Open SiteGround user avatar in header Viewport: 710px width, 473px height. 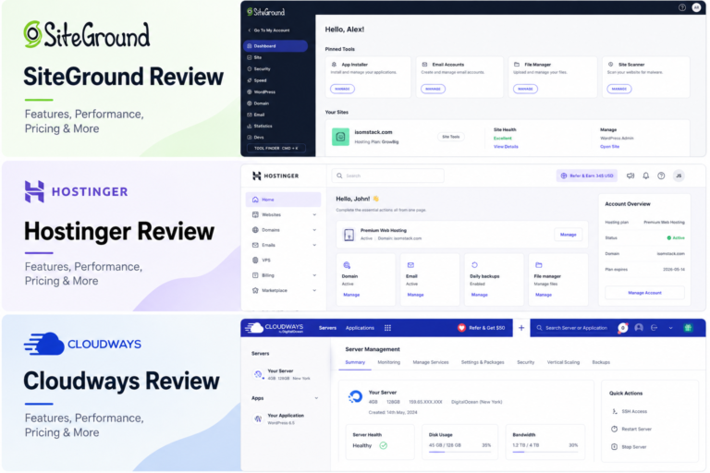pos(696,7)
